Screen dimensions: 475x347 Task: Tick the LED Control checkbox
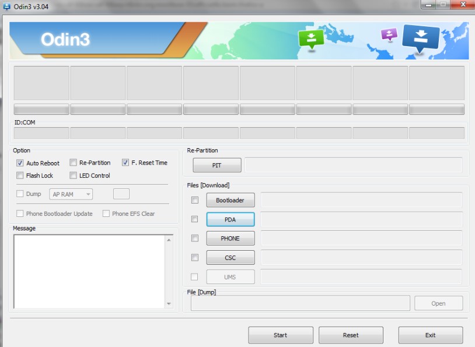pos(73,176)
